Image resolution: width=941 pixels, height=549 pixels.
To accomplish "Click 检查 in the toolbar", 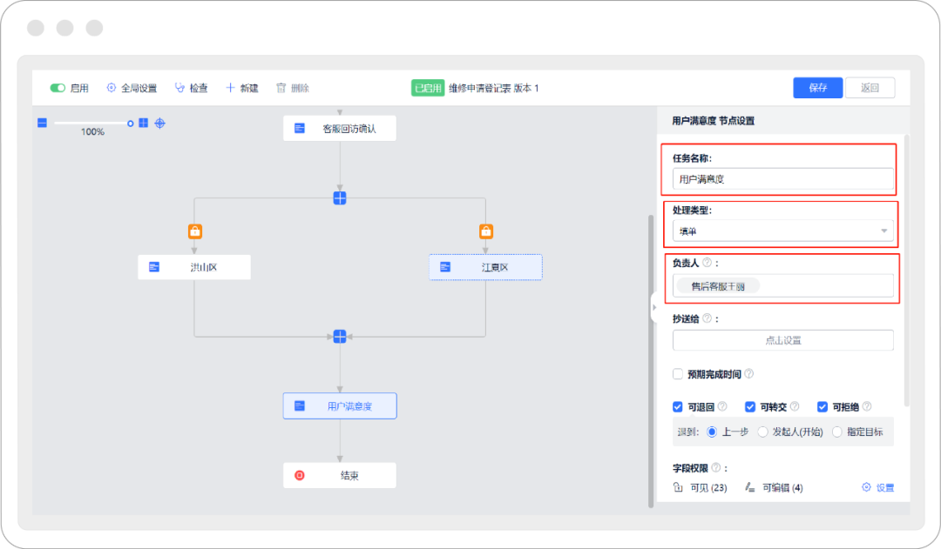I will coord(191,88).
